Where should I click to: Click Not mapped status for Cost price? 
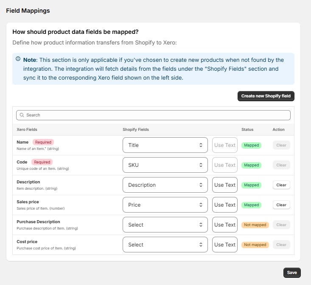[x=255, y=245]
